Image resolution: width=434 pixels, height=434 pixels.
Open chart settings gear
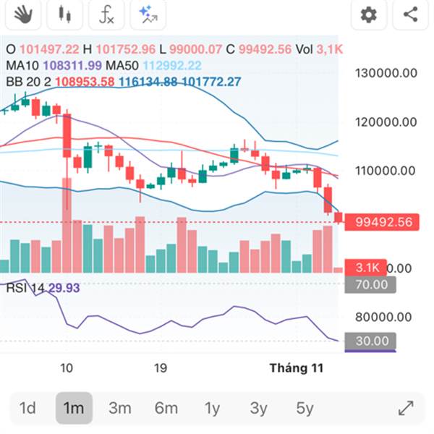(x=369, y=14)
